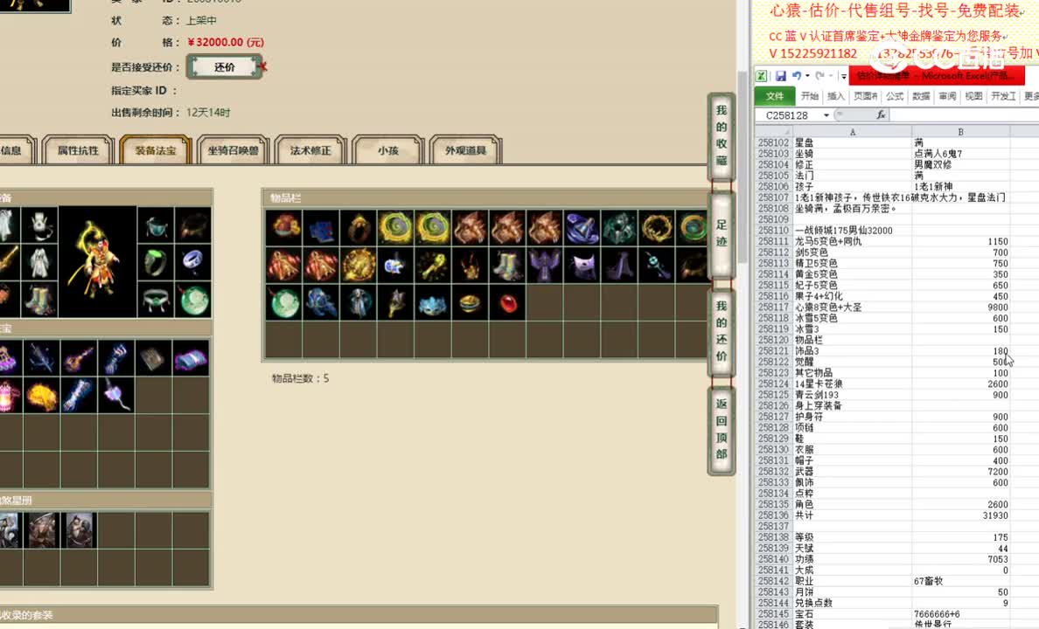Select column B header in Excel

pos(960,132)
